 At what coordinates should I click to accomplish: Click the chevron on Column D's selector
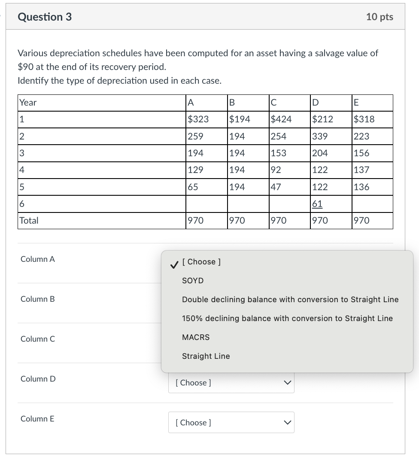coord(287,382)
